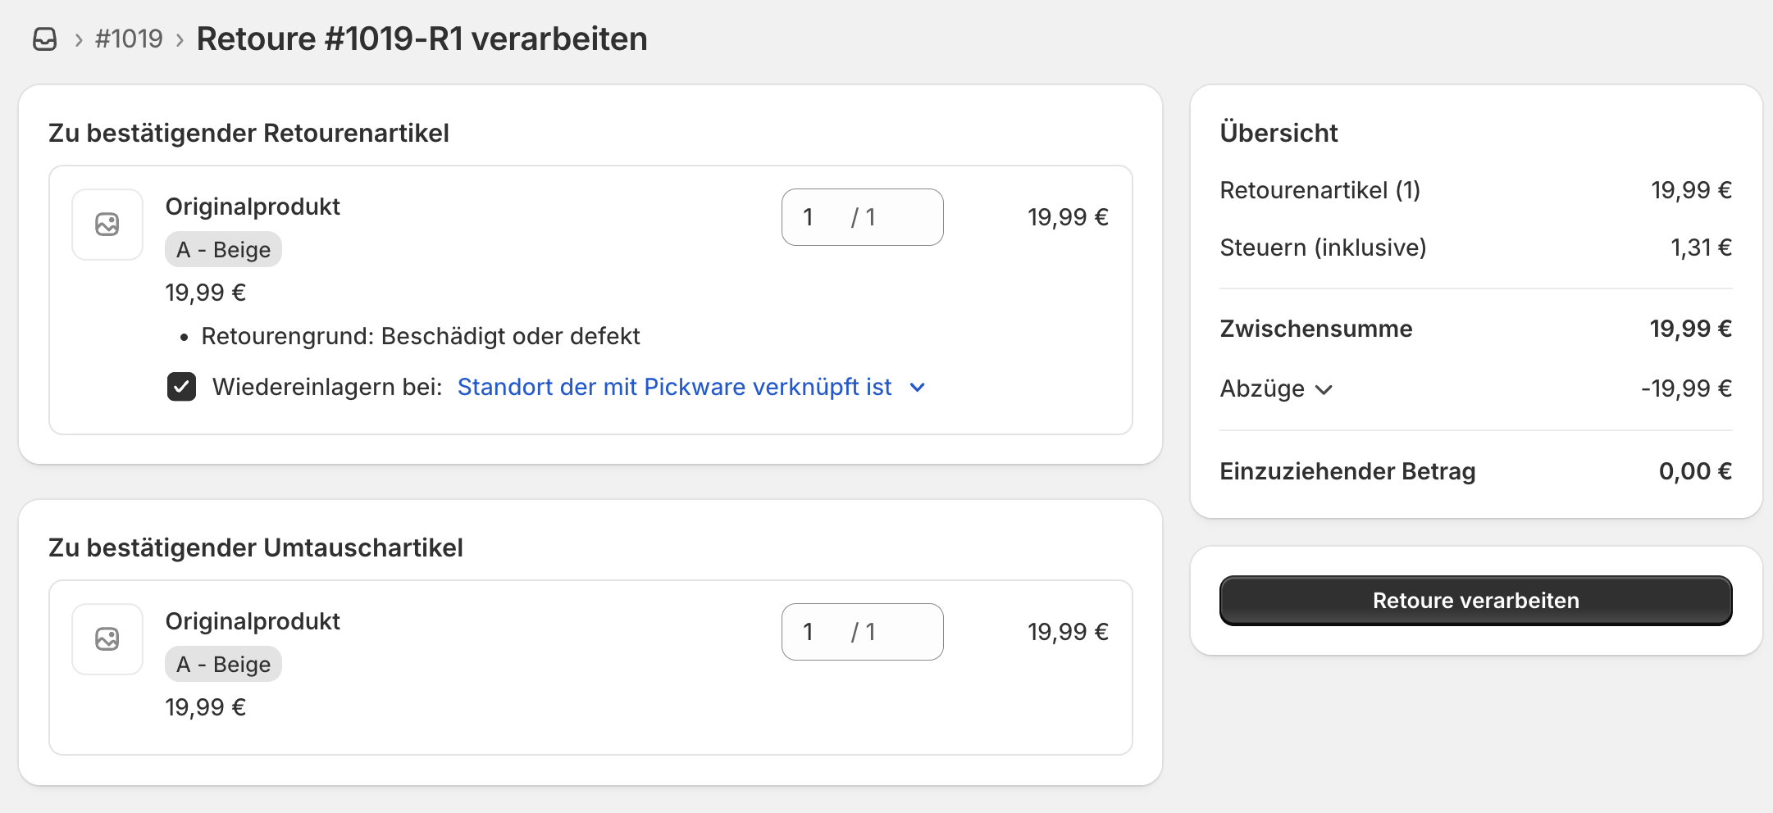The height and width of the screenshot is (813, 1773).
Task: Click the 'Zwischensumme' label in the overview
Action: [1315, 329]
